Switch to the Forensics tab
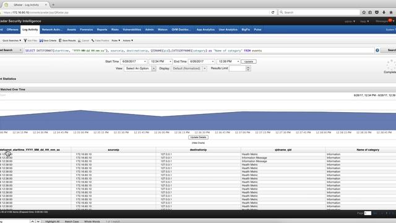 point(87,30)
